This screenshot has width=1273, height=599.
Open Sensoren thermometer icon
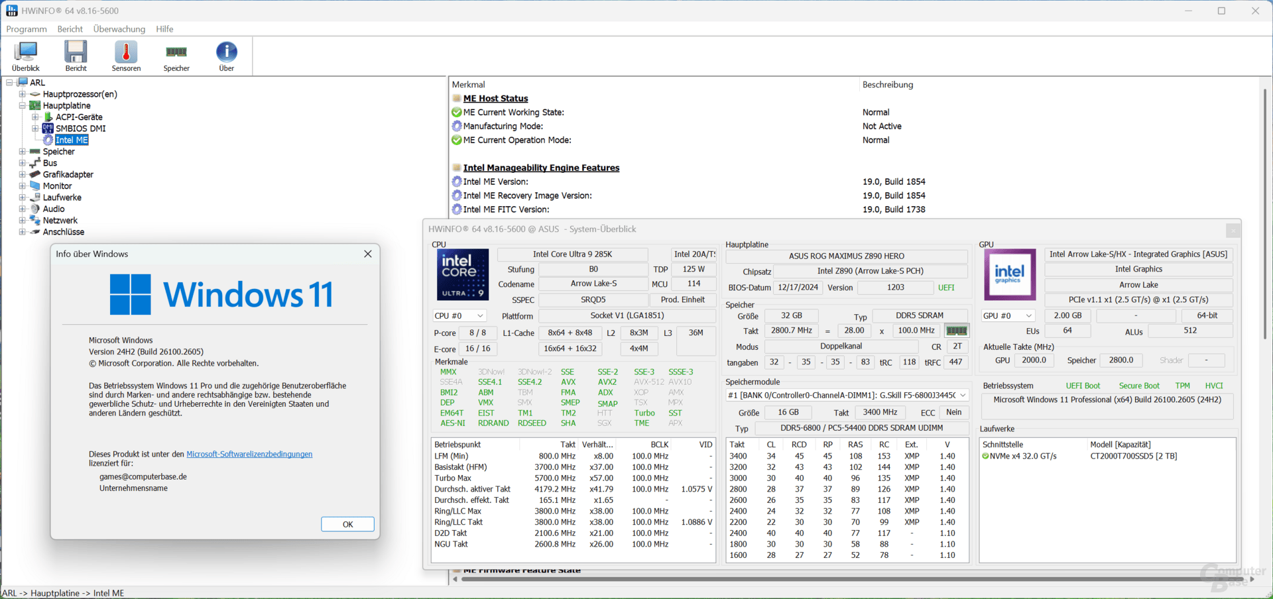coord(126,52)
